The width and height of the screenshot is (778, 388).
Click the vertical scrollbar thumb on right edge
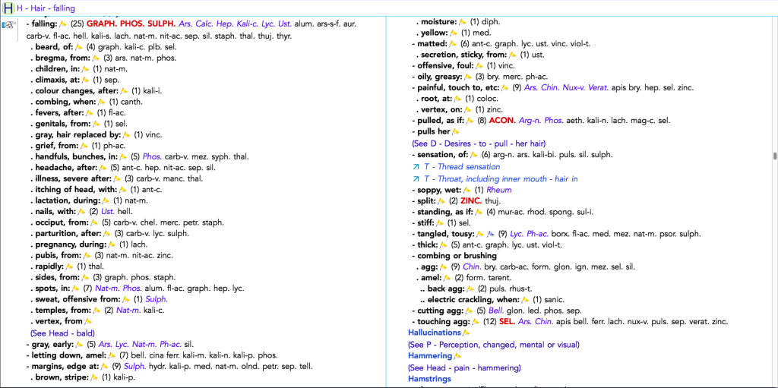pyautogui.click(x=774, y=156)
